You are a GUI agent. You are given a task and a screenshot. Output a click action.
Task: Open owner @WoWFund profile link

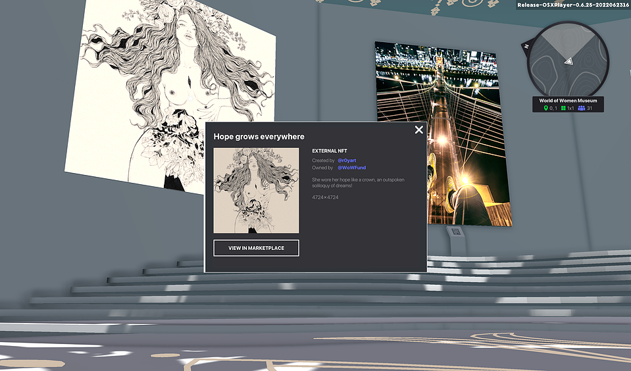(352, 168)
